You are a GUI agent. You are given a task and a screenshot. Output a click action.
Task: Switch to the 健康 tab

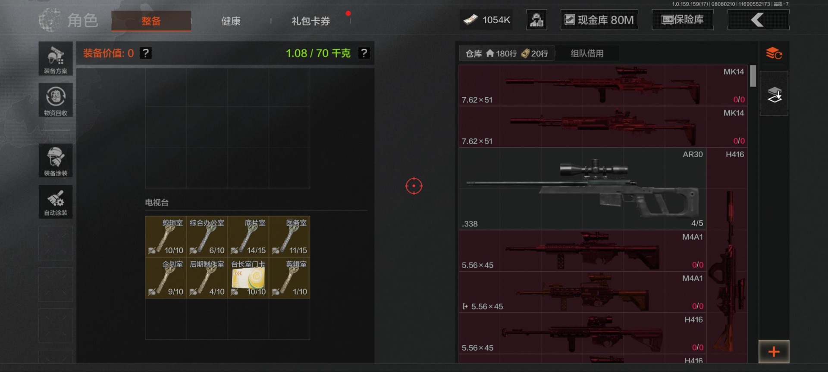[x=231, y=21]
